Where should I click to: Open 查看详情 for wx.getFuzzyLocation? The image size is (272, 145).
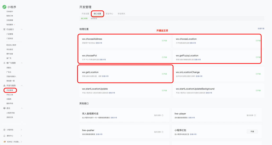[x=197, y=60]
